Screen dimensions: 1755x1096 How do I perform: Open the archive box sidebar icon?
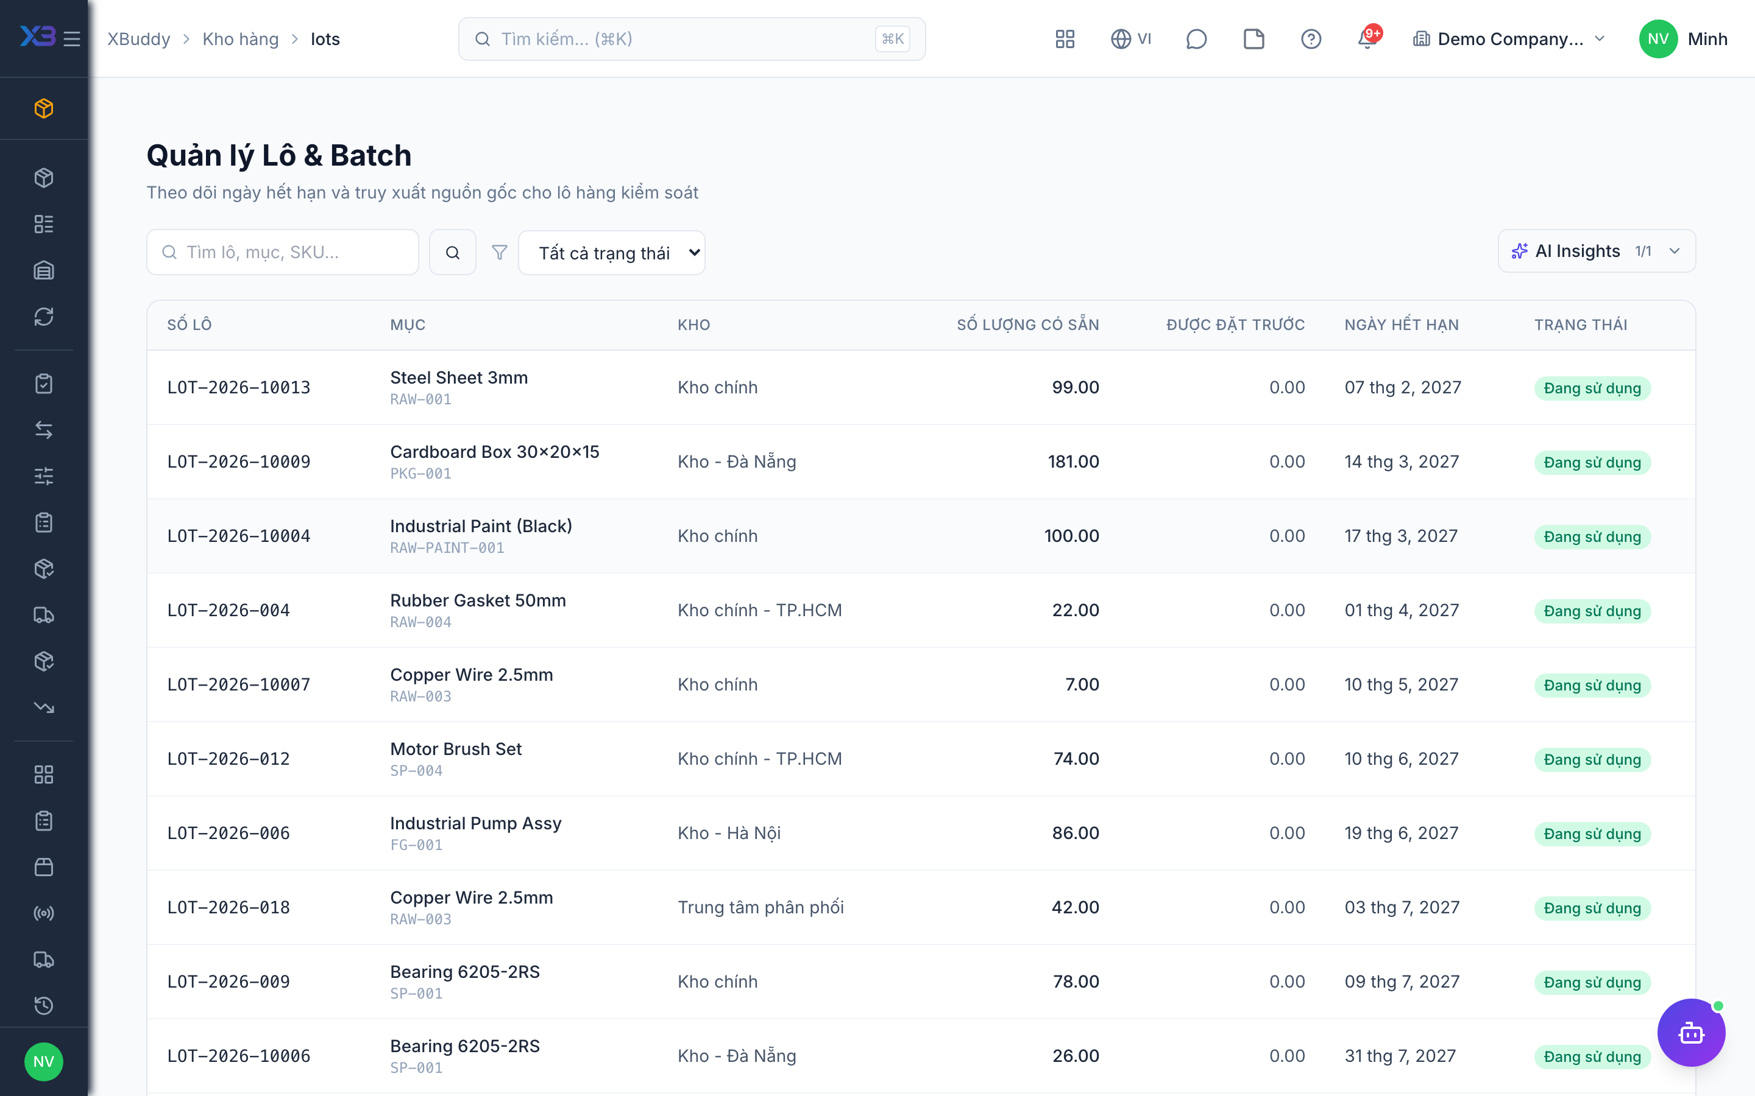[43, 867]
